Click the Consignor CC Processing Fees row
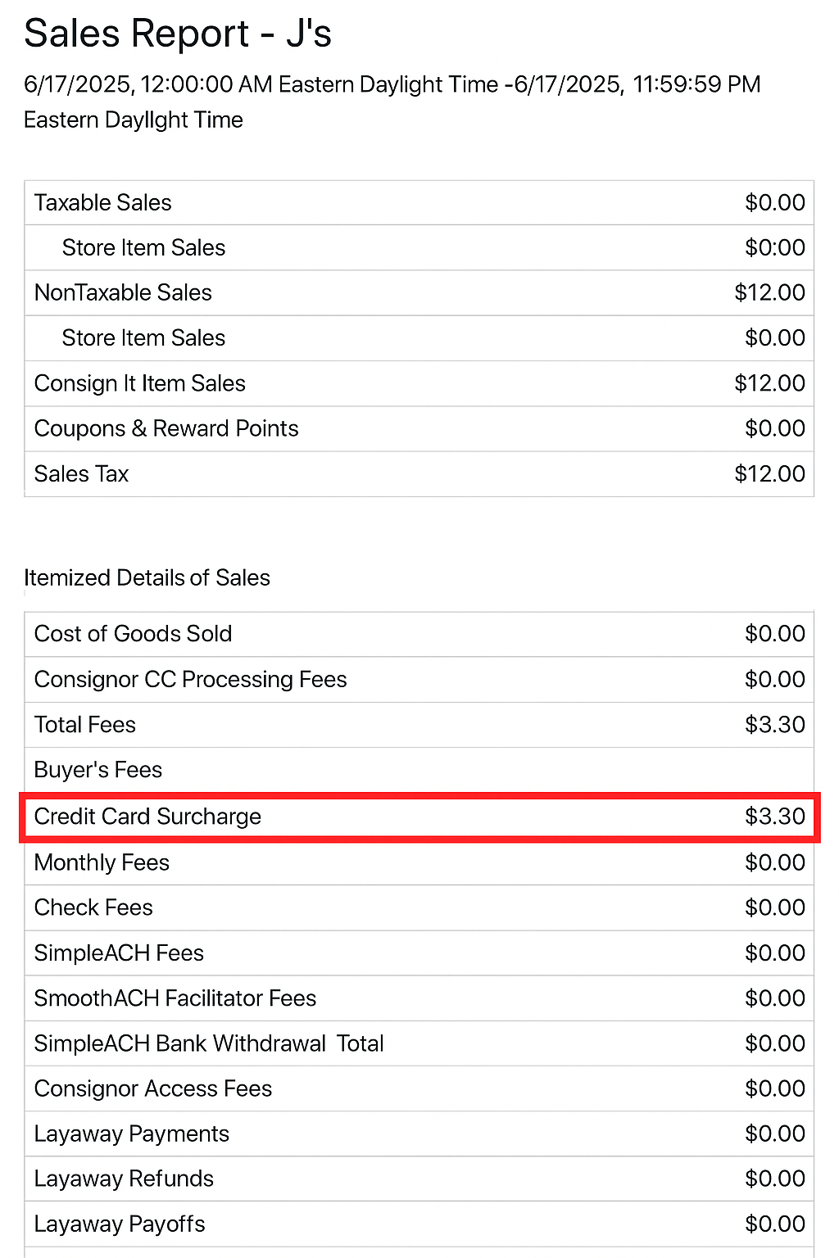Image resolution: width=839 pixels, height=1258 pixels. 419,679
